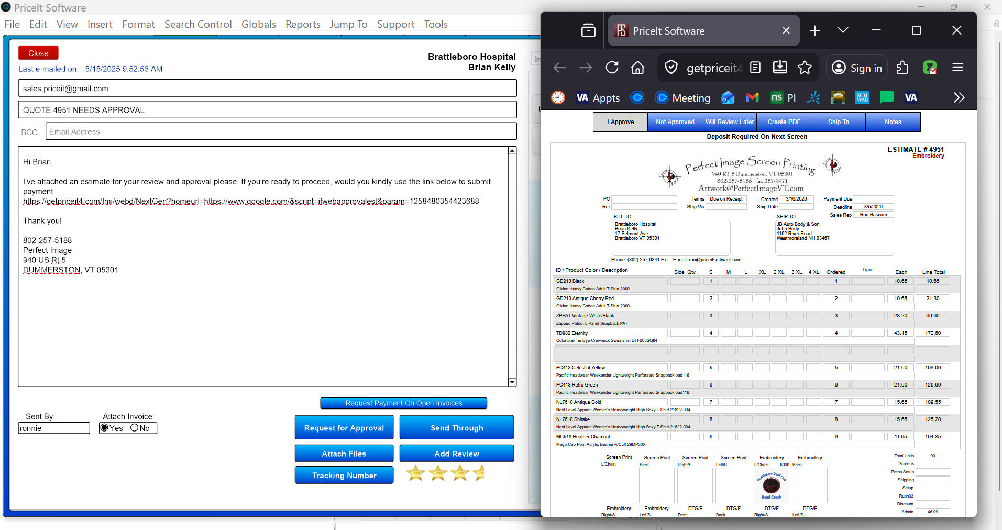This screenshot has height=530, width=1002.
Task: Click the email subject field
Action: point(267,110)
